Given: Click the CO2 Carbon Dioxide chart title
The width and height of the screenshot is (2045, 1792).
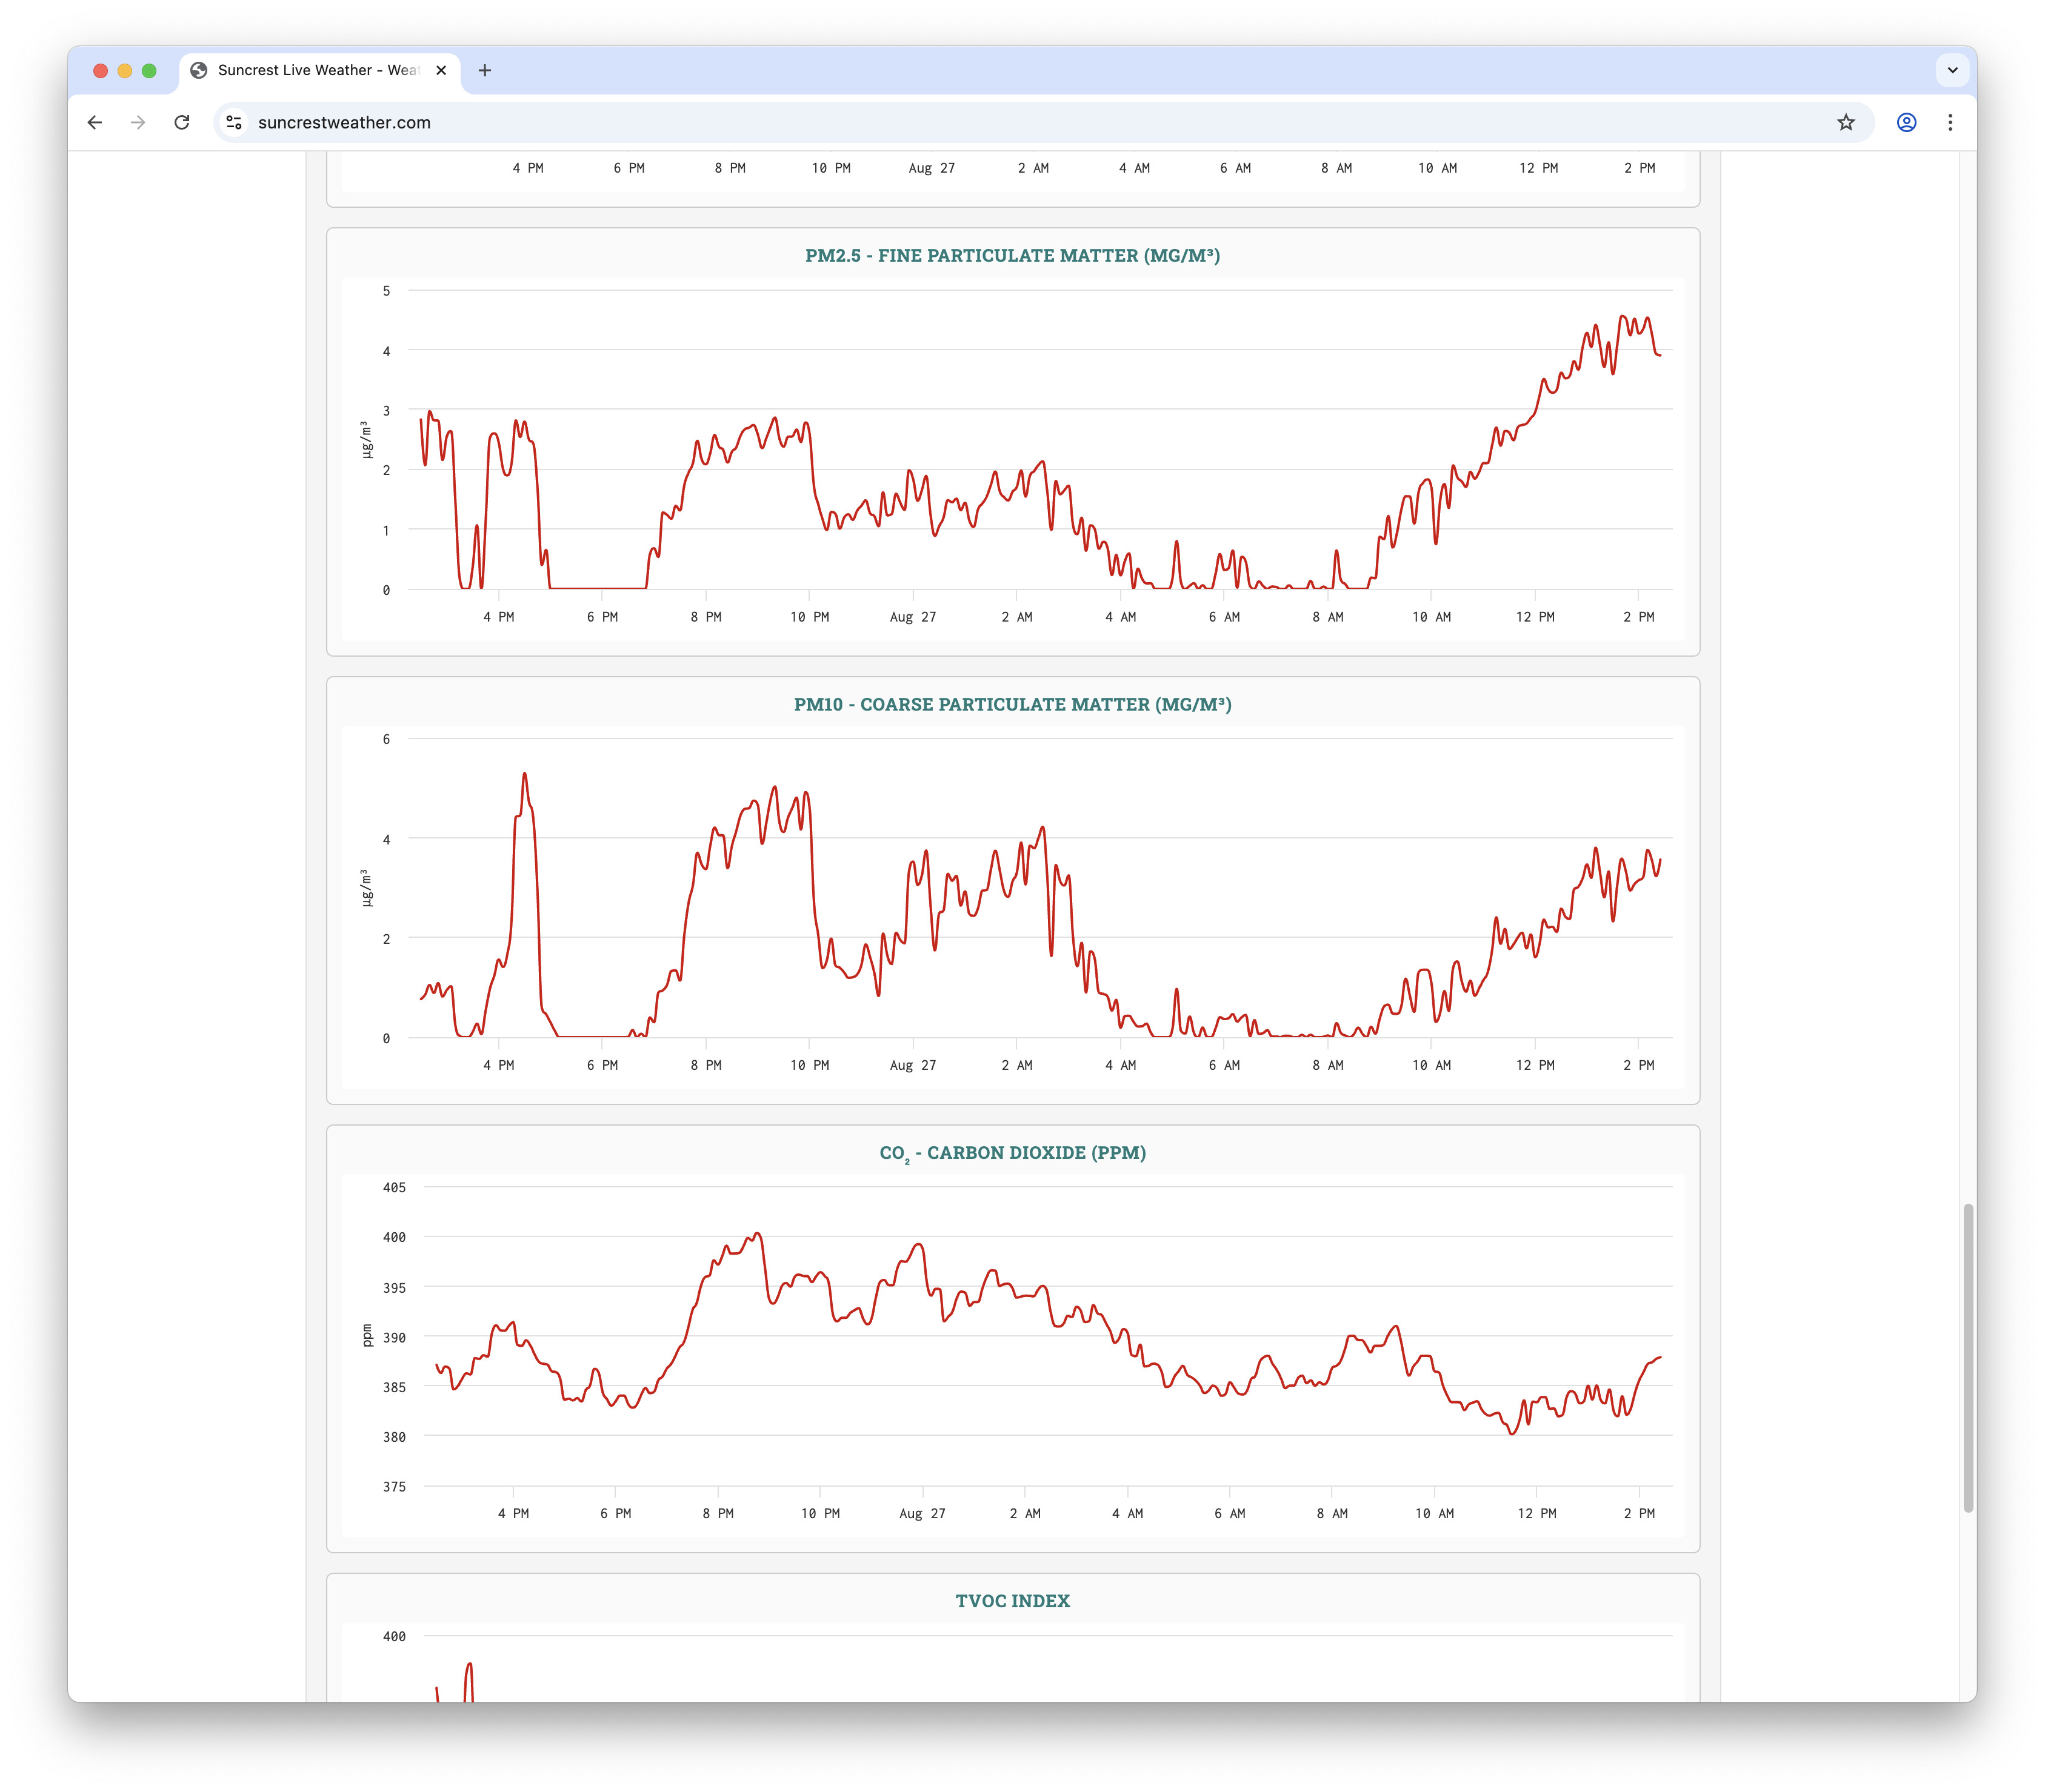Looking at the screenshot, I should pos(1012,1153).
